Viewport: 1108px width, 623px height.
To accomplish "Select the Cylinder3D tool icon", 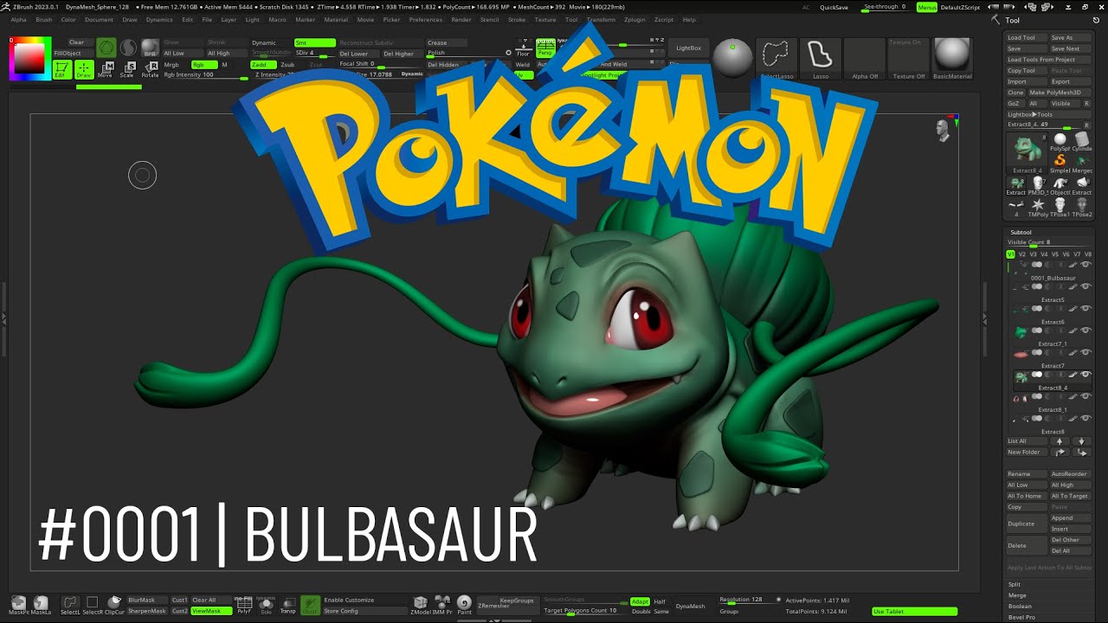I will pyautogui.click(x=1082, y=140).
